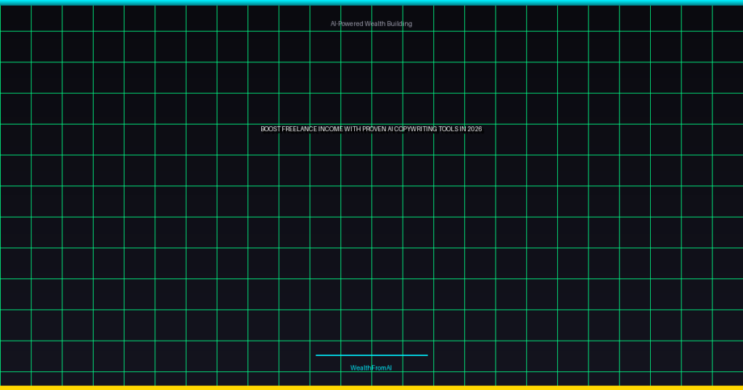Click the word TOOLS in the headline

click(448, 129)
